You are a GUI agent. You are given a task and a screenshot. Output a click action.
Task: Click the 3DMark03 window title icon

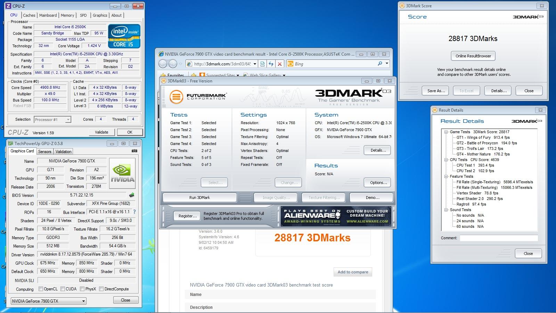coord(164,81)
